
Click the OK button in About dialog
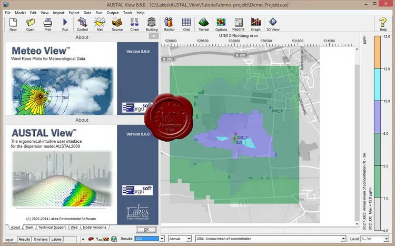[x=146, y=229]
